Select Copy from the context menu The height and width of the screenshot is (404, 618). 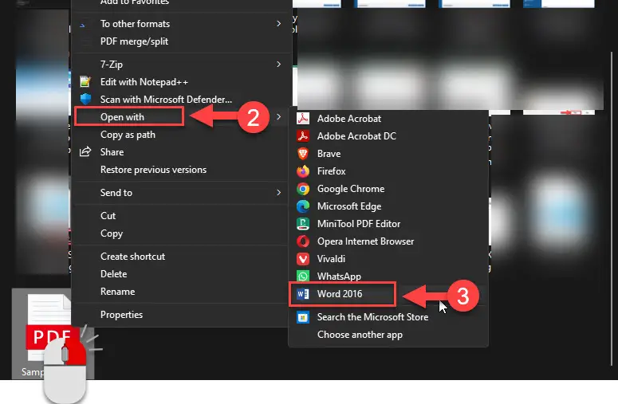[181, 233]
